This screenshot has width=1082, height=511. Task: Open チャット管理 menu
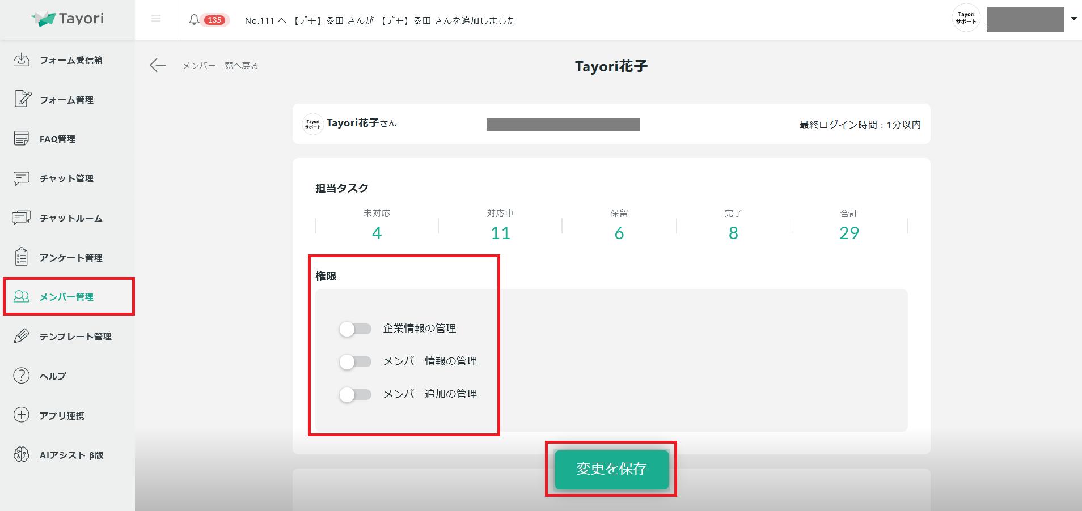tap(66, 178)
